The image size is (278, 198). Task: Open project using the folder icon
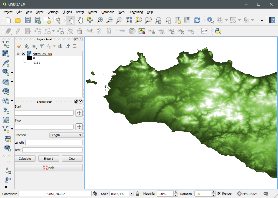[x=18, y=20]
